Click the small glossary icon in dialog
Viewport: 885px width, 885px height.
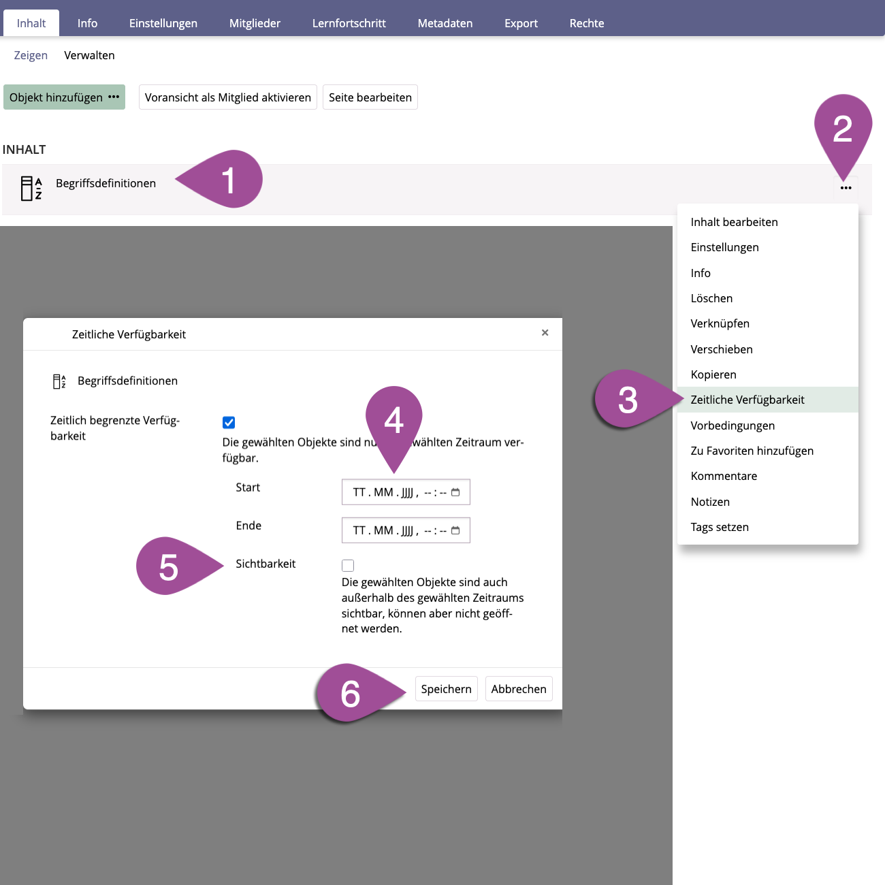(59, 381)
